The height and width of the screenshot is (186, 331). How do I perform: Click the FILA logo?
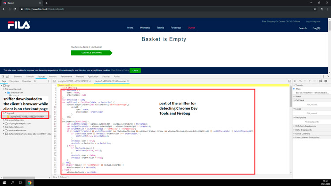click(x=19, y=25)
